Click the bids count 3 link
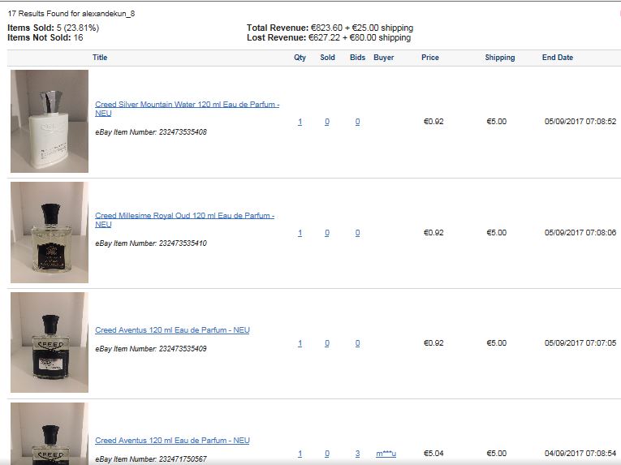621x465 pixels. 358,454
